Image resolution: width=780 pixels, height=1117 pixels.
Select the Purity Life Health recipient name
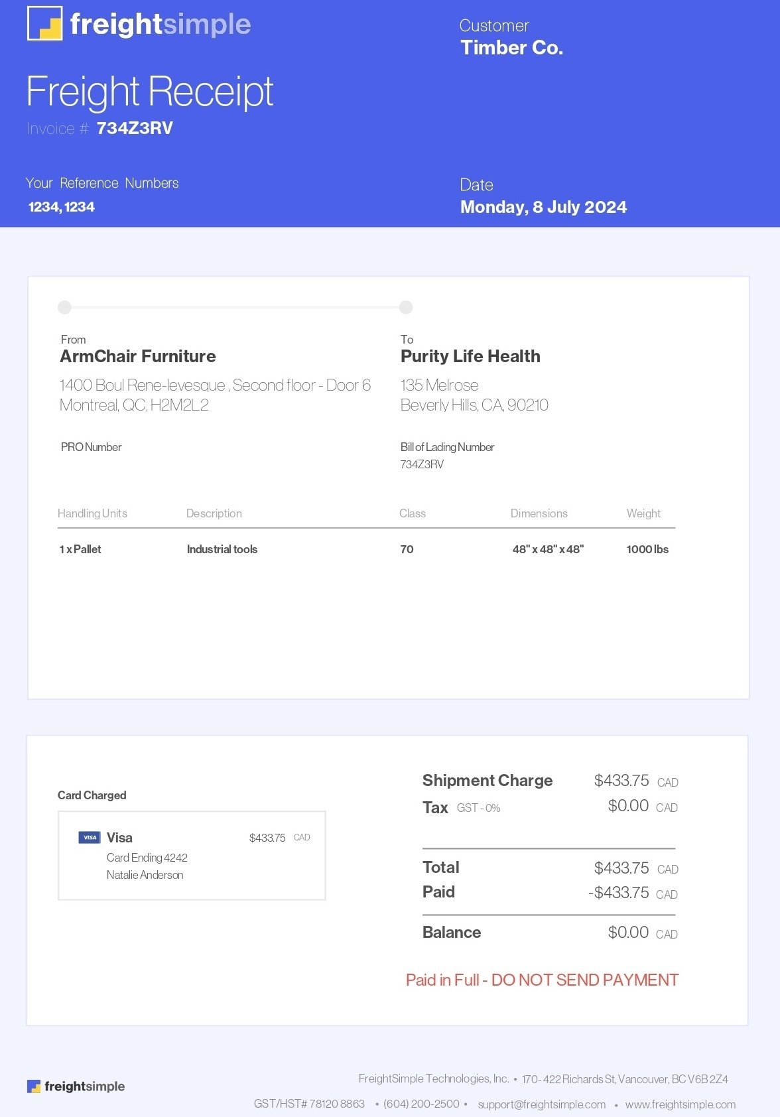pos(470,356)
